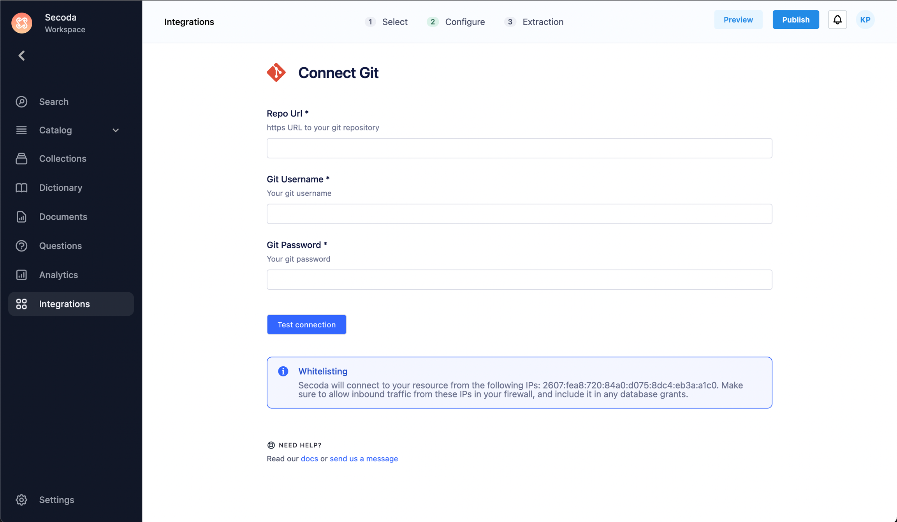Open the docs link
This screenshot has height=522, width=897.
pos(309,459)
